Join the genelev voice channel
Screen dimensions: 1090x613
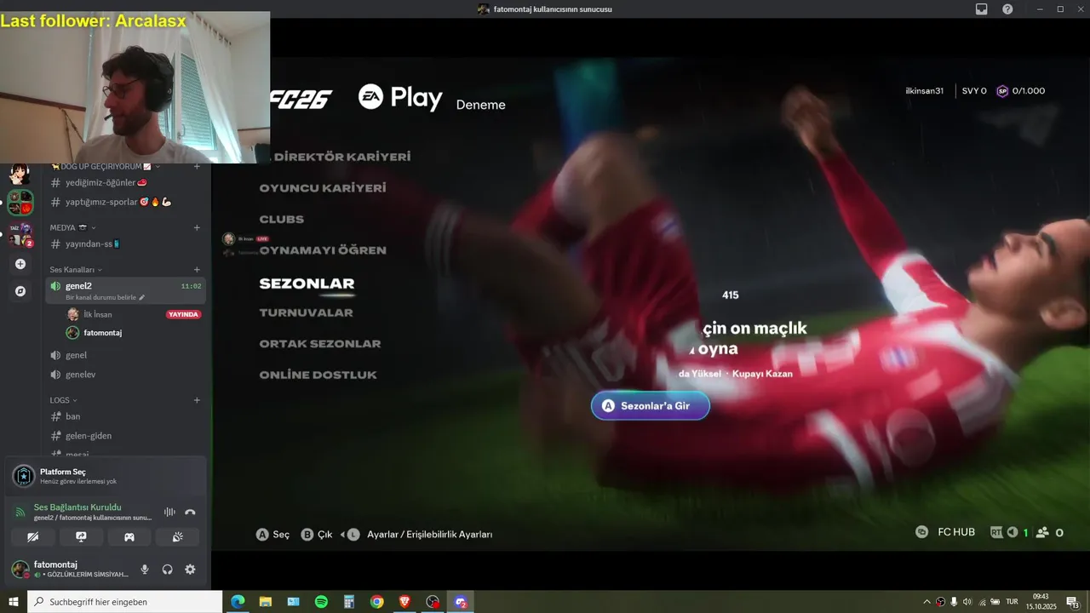point(126,375)
